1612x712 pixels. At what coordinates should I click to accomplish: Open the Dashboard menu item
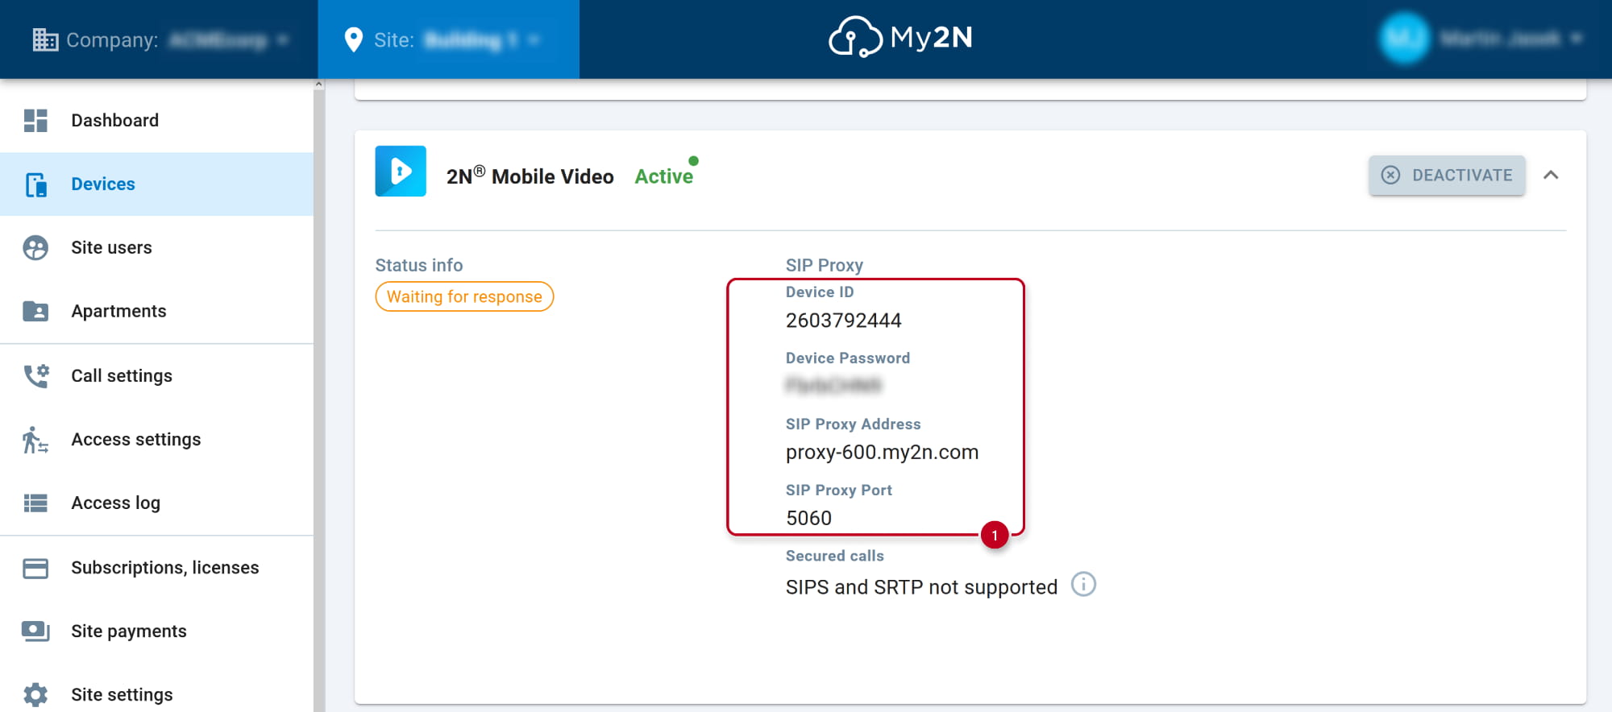[x=156, y=120]
